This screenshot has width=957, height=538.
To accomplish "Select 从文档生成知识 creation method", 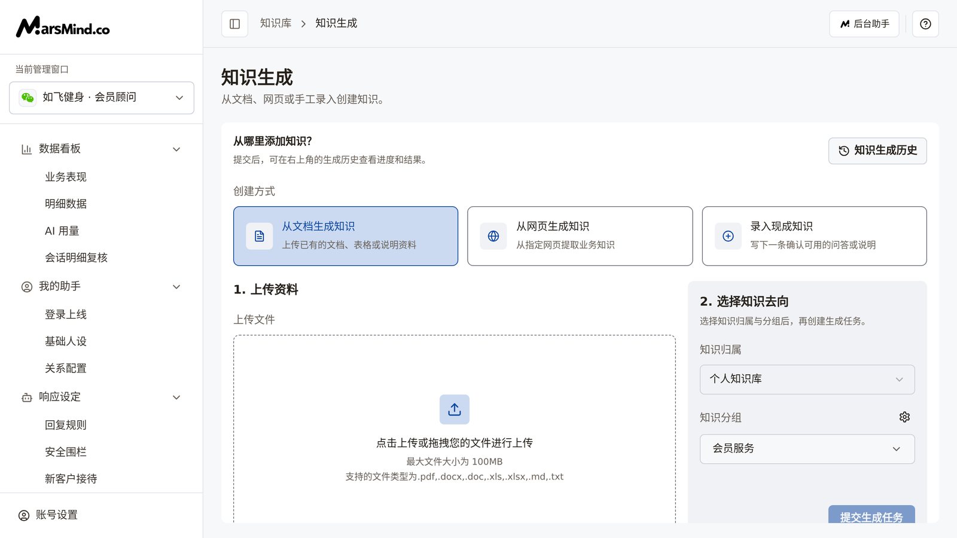I will (x=346, y=236).
